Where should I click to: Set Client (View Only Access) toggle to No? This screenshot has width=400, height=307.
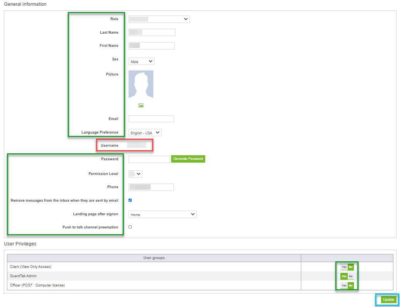[x=350, y=267]
